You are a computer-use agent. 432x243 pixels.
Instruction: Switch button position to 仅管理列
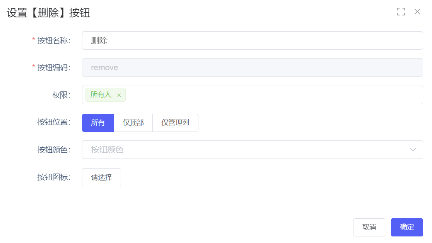[x=175, y=123]
